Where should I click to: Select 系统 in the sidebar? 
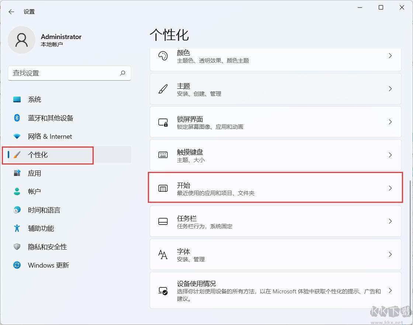(35, 99)
